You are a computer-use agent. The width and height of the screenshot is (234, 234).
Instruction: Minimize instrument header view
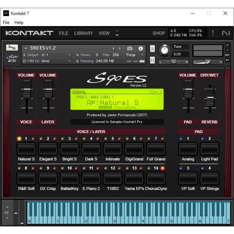pyautogui.click(x=227, y=50)
